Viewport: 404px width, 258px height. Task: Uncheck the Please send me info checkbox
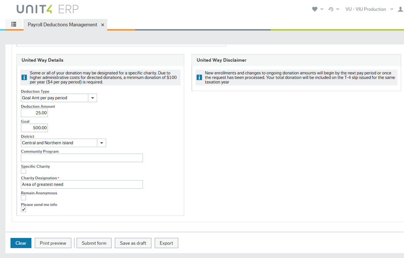click(x=23, y=210)
